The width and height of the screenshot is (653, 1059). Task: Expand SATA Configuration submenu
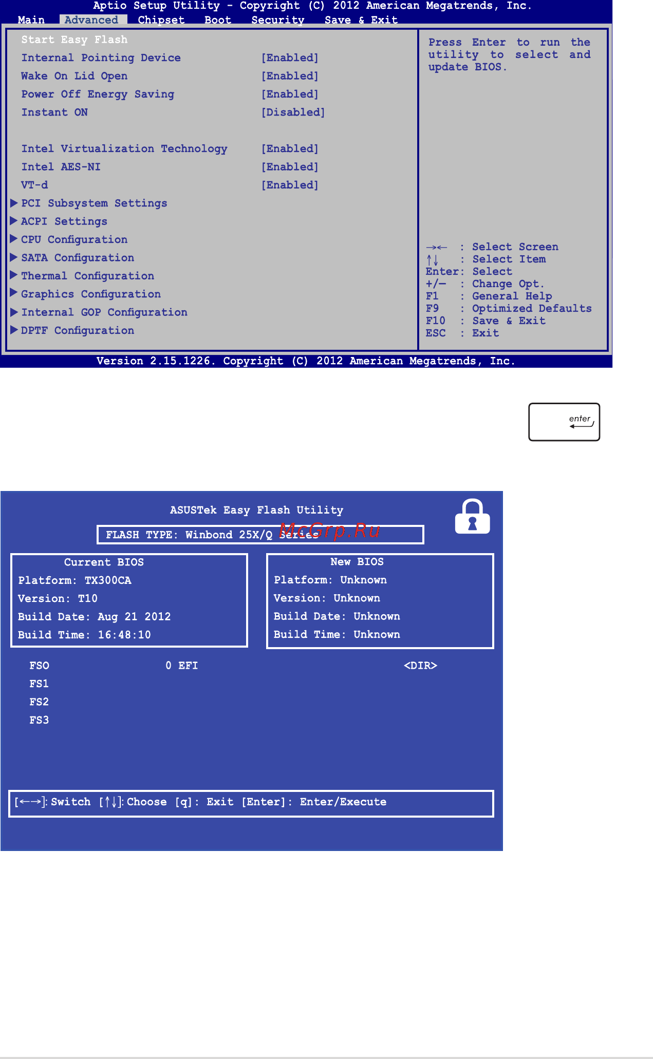point(78,257)
